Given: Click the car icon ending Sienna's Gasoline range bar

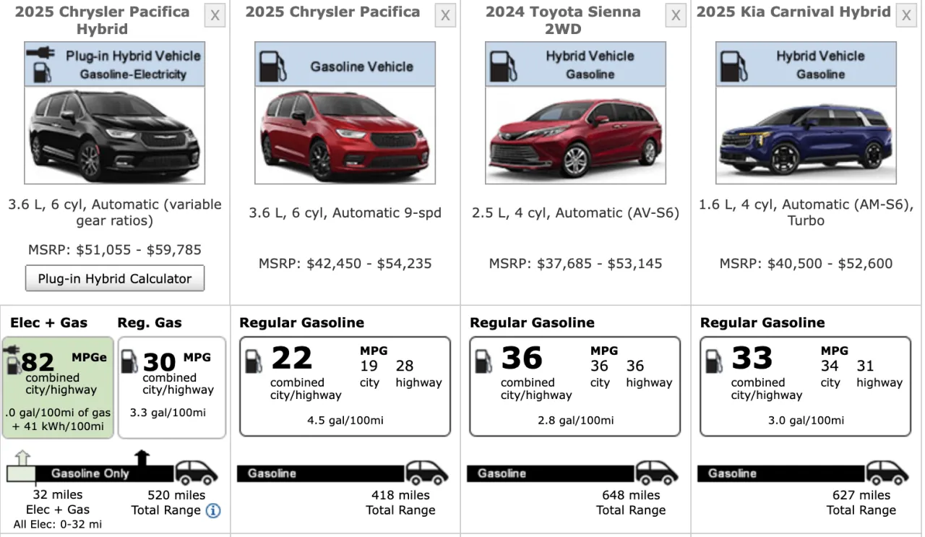Looking at the screenshot, I should tap(658, 473).
